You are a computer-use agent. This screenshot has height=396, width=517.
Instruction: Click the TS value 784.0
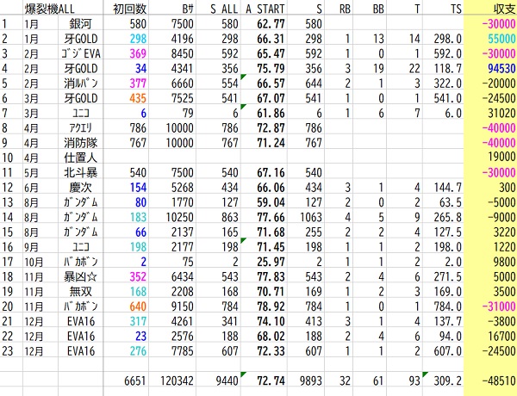click(447, 306)
